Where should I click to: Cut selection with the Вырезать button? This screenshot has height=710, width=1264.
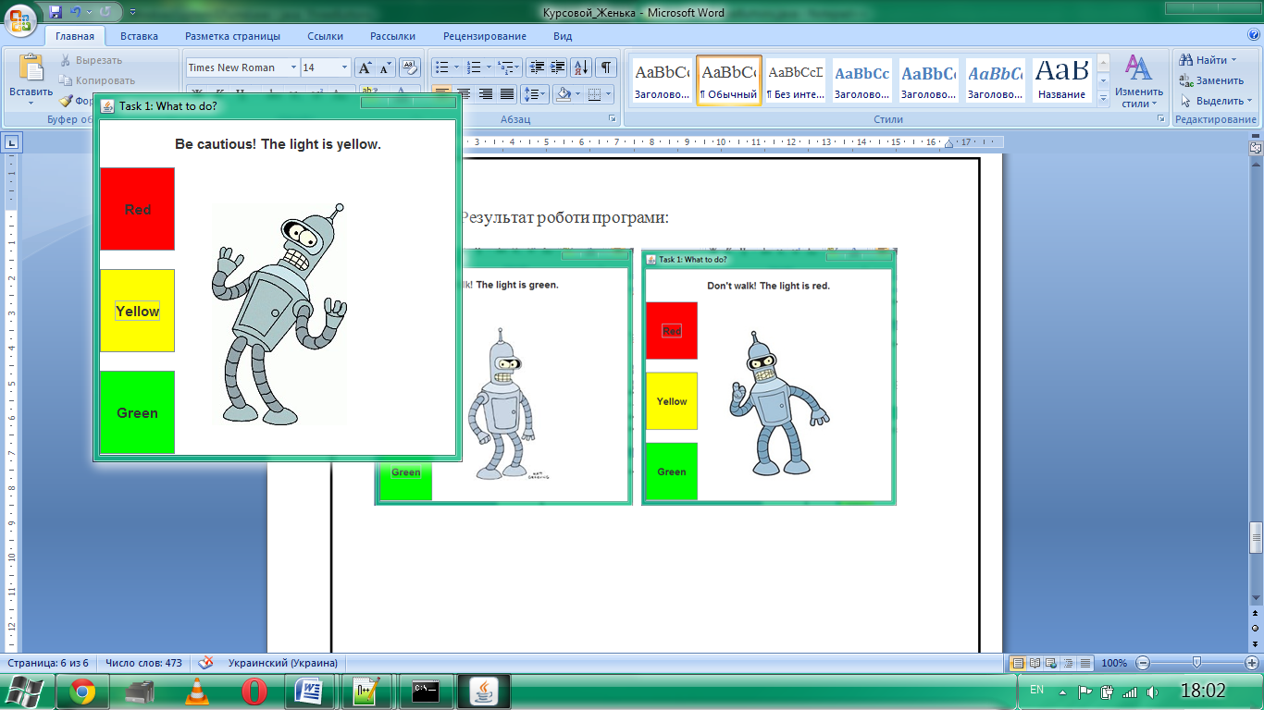pyautogui.click(x=91, y=60)
